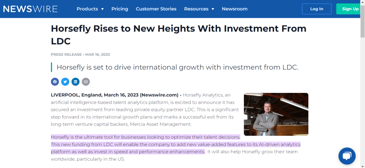Click the scrollbar up arrow

(363, 2)
